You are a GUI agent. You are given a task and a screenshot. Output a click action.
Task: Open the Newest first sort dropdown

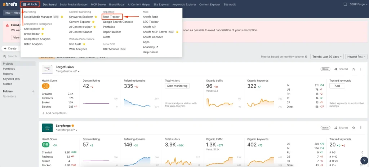356,57
